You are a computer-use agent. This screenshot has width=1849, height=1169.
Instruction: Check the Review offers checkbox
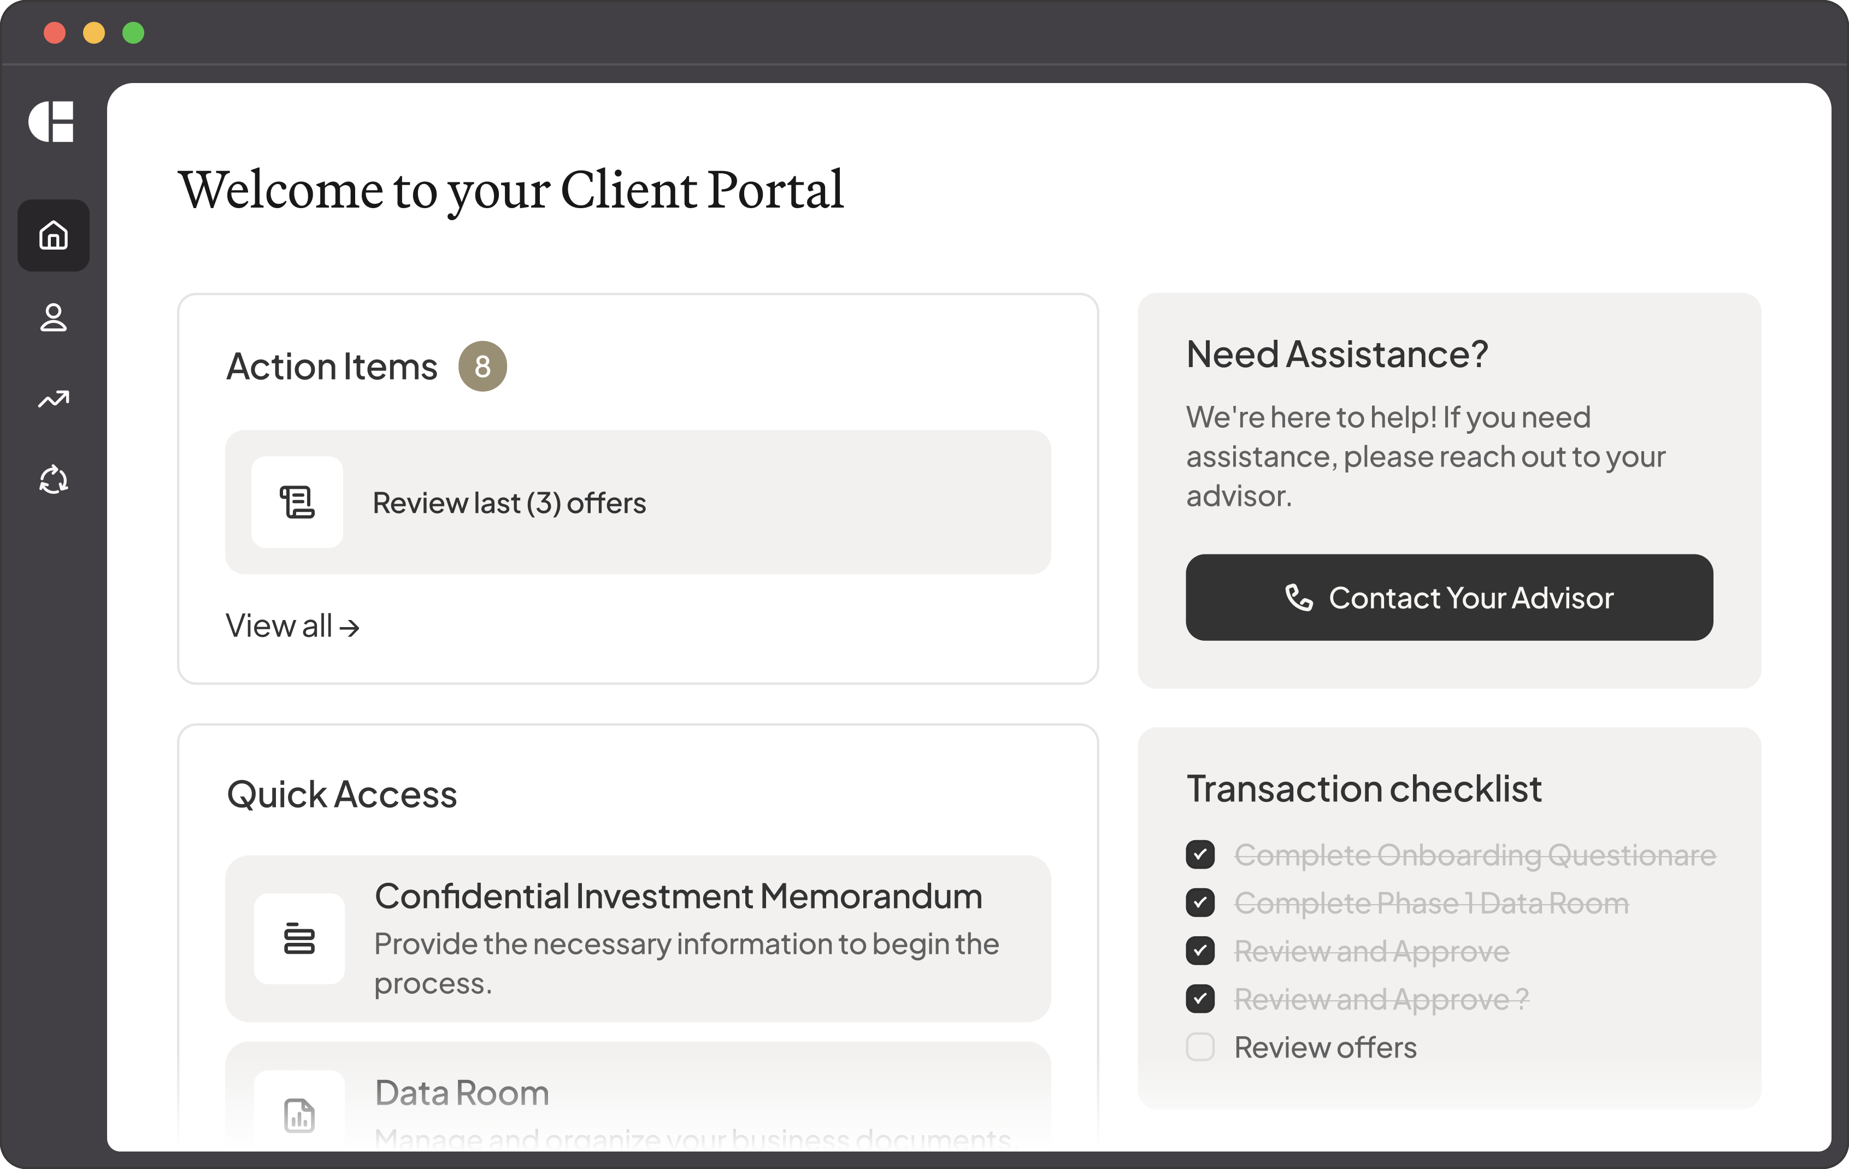(1200, 1047)
